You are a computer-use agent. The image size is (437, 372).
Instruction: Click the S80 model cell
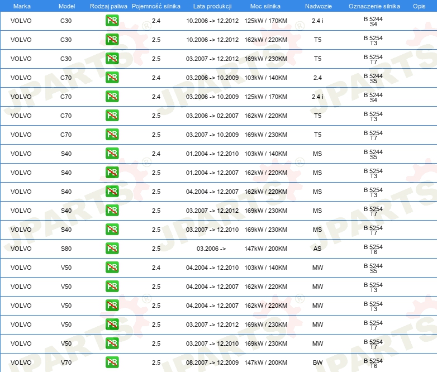click(66, 249)
